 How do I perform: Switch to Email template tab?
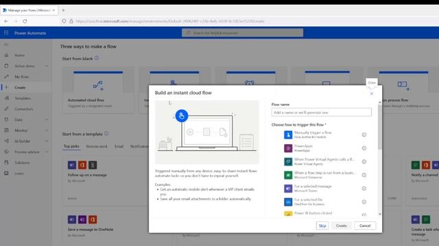(x=119, y=146)
